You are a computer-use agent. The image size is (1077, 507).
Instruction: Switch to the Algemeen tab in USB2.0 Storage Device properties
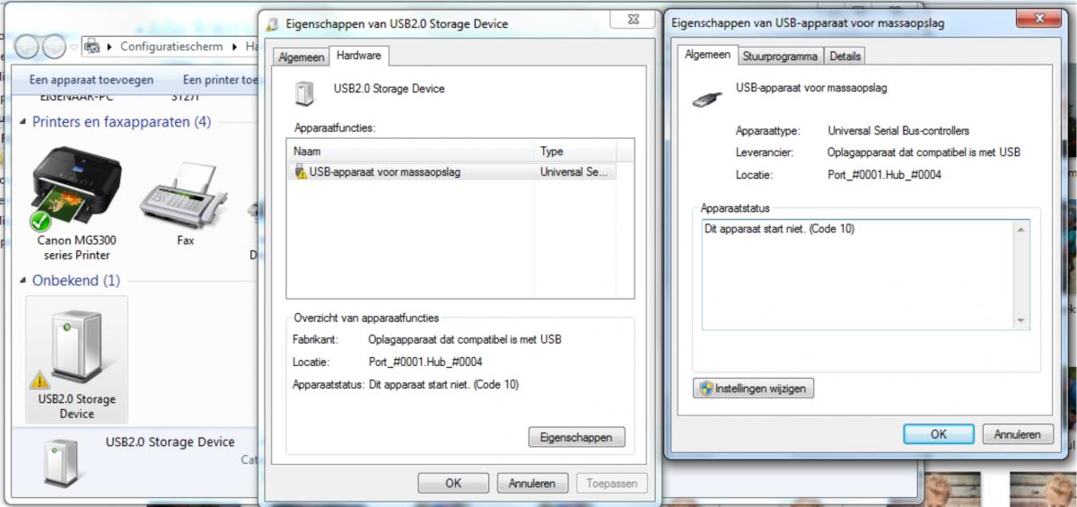[302, 57]
